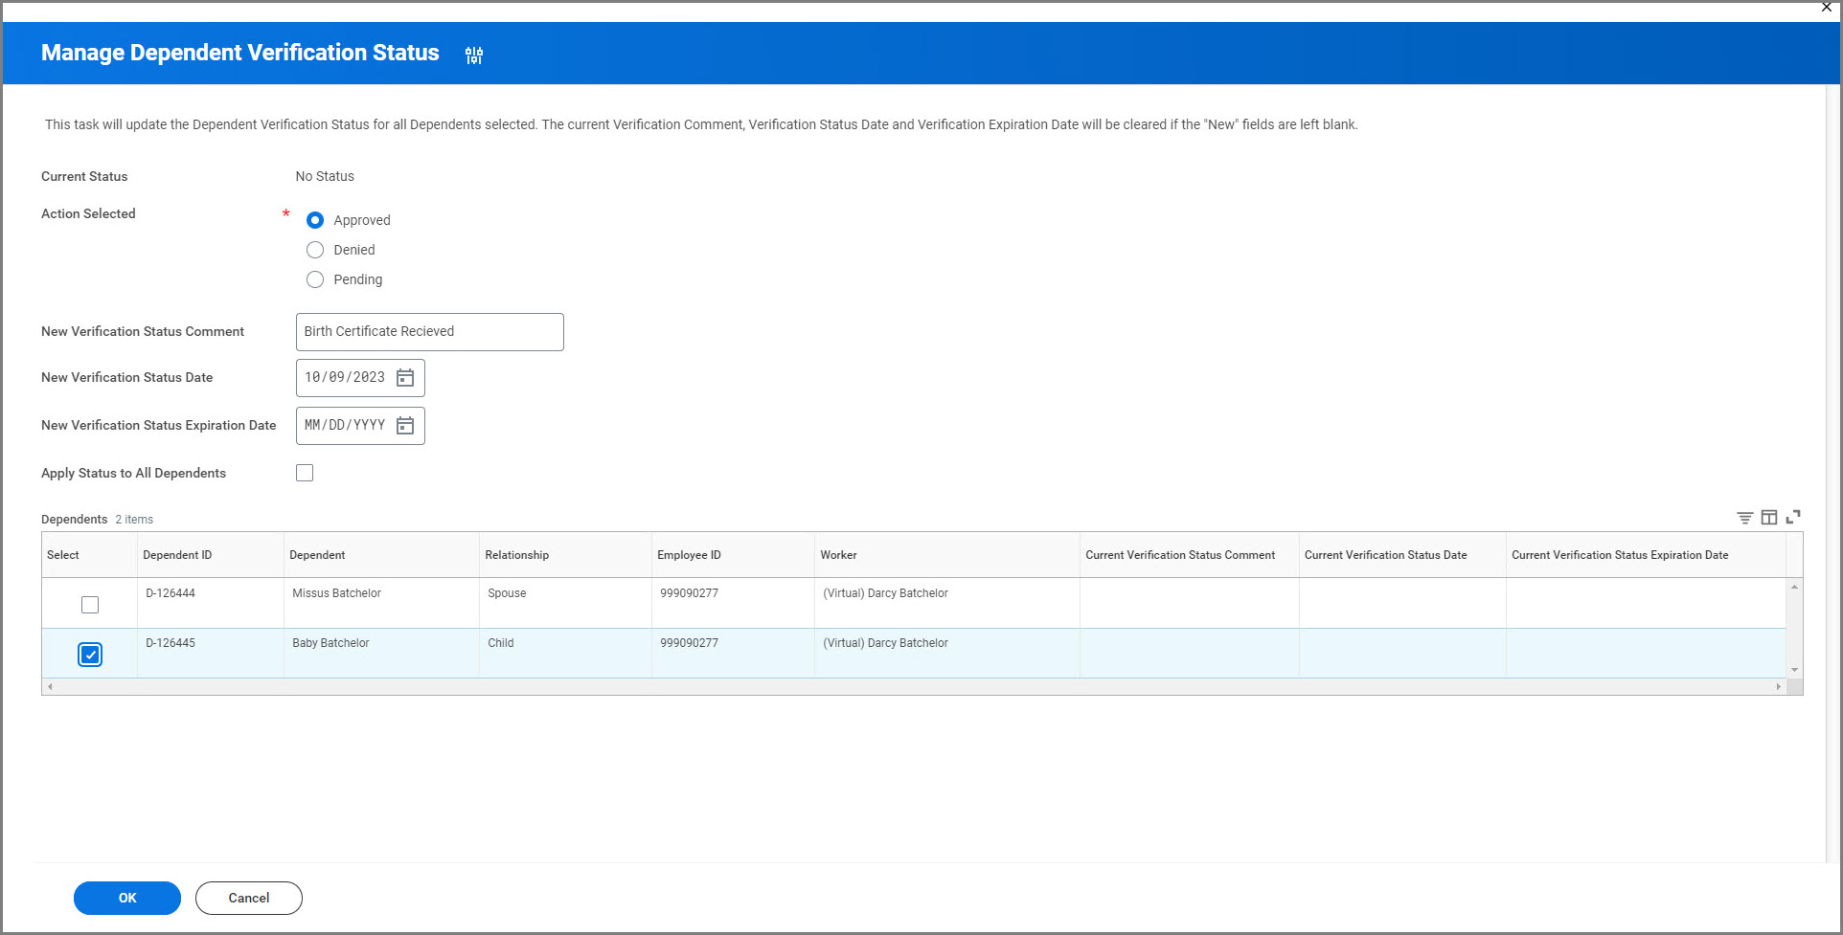Enable Apply Status to All Dependents
Viewport: 1843px width, 935px height.
305,473
